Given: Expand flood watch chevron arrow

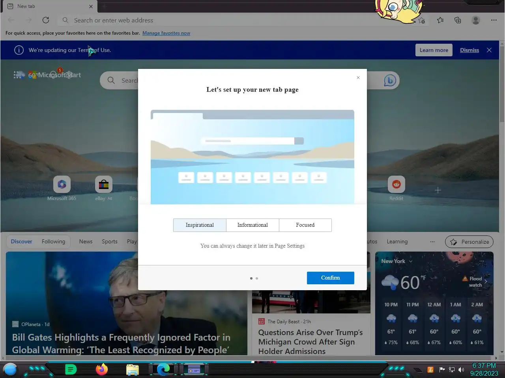Looking at the screenshot, I should (x=486, y=282).
